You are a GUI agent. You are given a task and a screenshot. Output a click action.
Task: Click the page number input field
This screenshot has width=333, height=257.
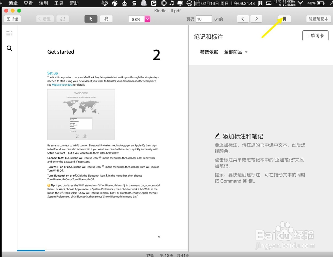coord(203,19)
